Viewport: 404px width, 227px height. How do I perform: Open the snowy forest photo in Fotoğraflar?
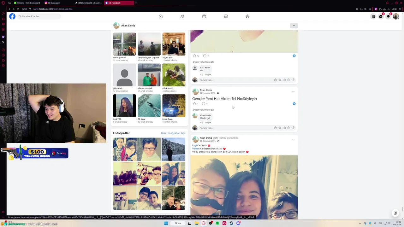click(x=173, y=149)
